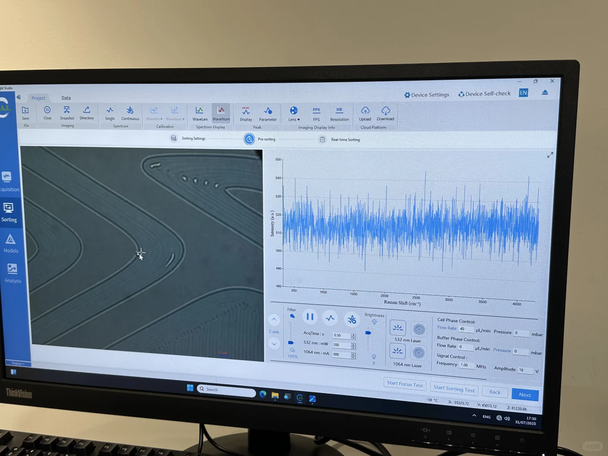
Task: Expand the Wavelen calibration dropdown
Action: 154,113
